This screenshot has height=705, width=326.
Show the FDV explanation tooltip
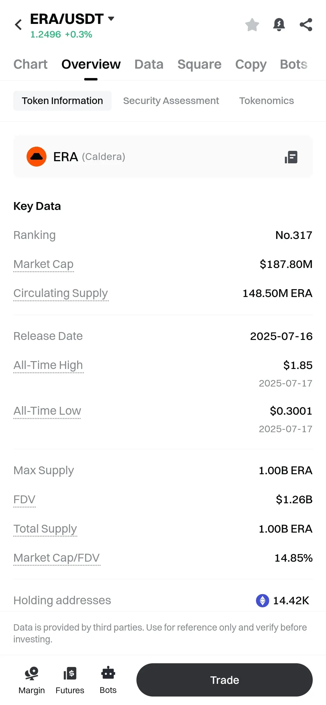24,500
